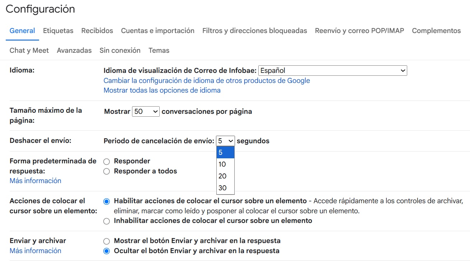Open the Español language dropdown

(333, 71)
